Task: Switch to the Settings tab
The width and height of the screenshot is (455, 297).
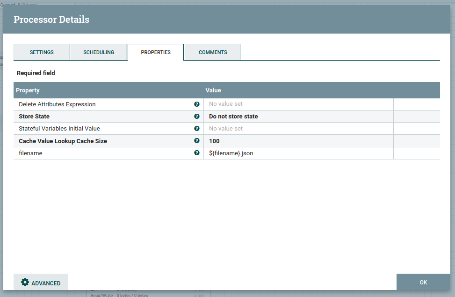Action: (x=42, y=52)
